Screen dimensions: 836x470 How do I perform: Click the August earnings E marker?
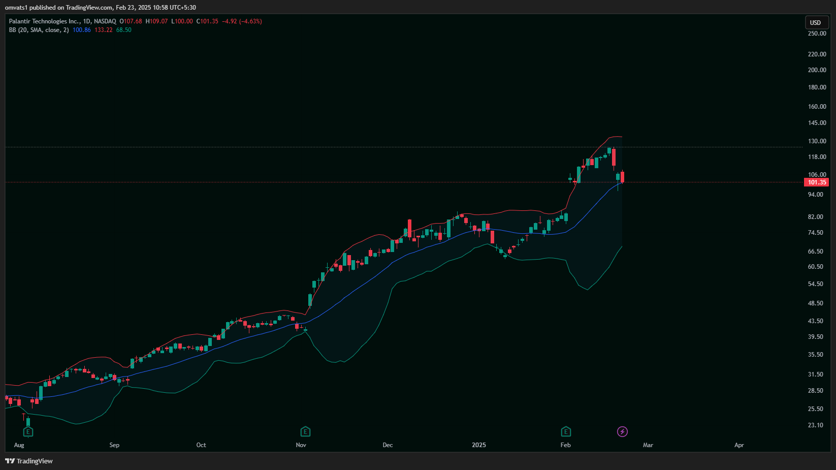(x=28, y=432)
